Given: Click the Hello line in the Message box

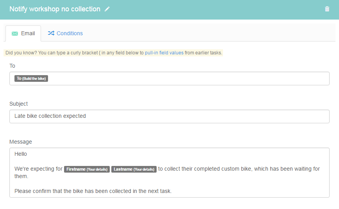Looking at the screenshot, I should [21, 154].
